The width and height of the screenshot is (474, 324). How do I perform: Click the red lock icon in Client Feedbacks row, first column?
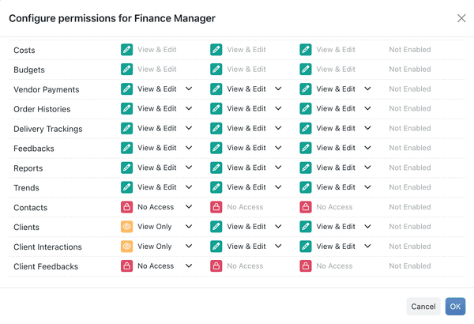coord(126,266)
